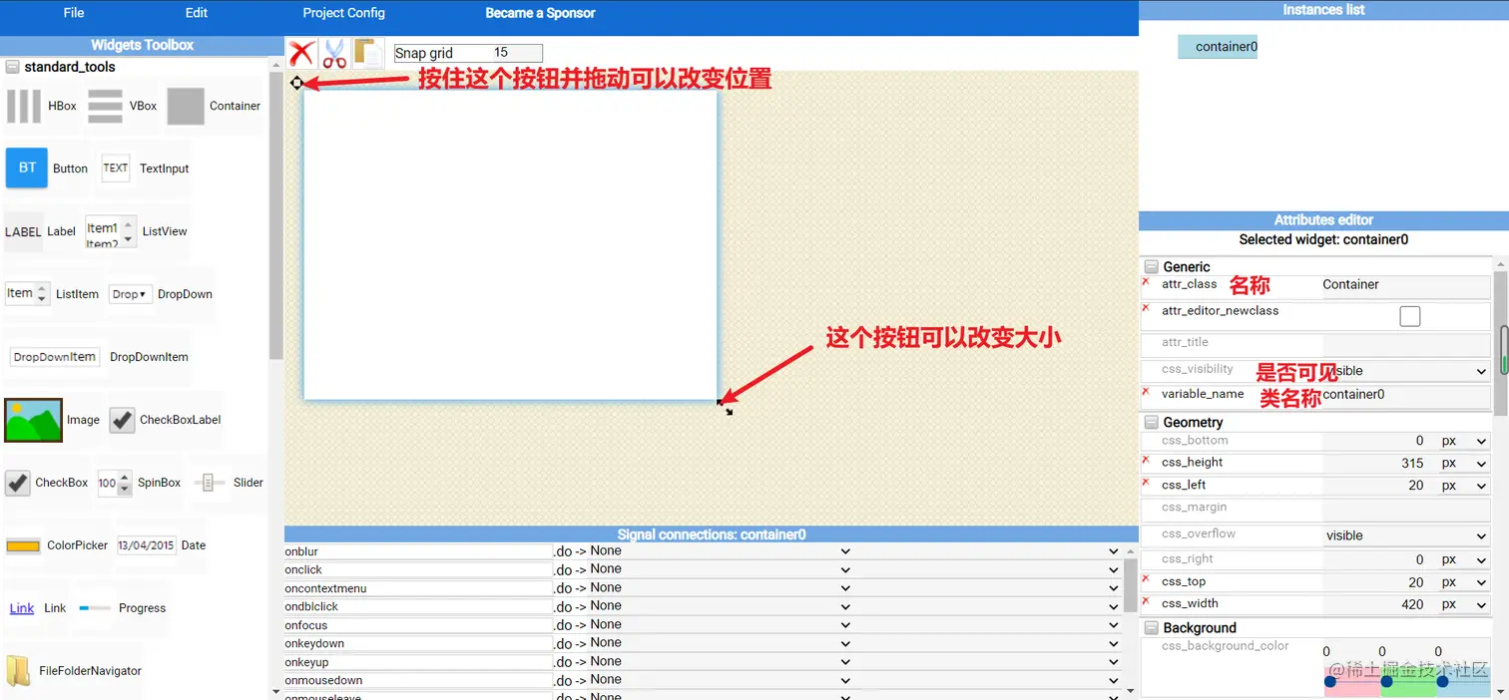Open the Edit menu

click(196, 13)
